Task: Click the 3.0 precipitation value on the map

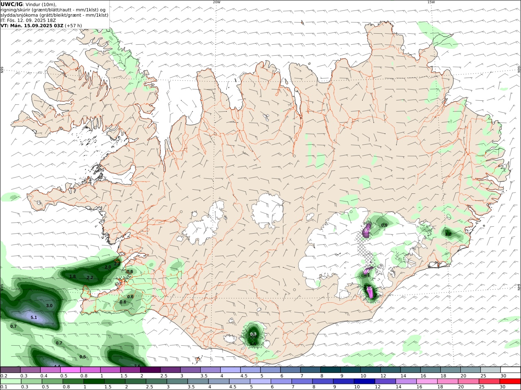Action: [x=49, y=305]
